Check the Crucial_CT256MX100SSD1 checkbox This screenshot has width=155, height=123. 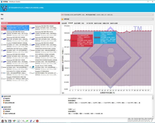coord(2,45)
